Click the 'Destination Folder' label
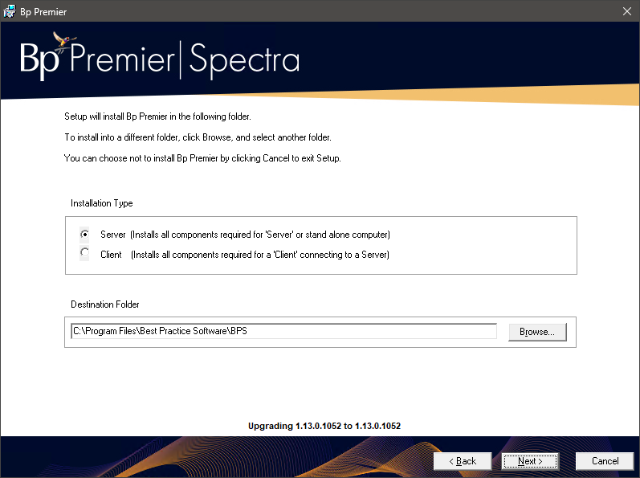 coord(105,304)
